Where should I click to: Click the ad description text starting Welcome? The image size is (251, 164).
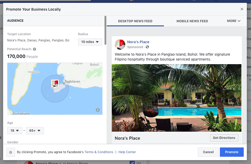coord(172,57)
